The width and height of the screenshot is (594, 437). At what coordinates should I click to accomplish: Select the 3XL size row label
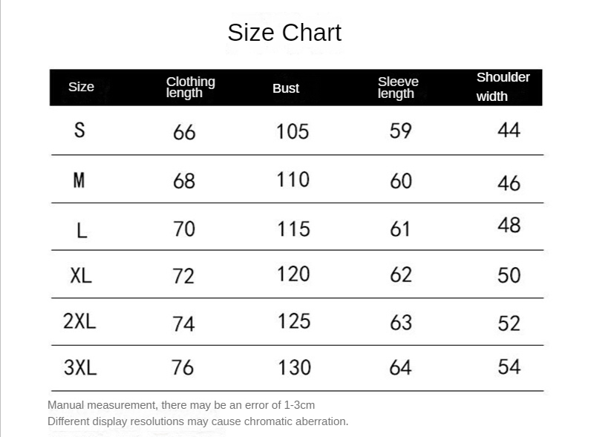point(80,367)
